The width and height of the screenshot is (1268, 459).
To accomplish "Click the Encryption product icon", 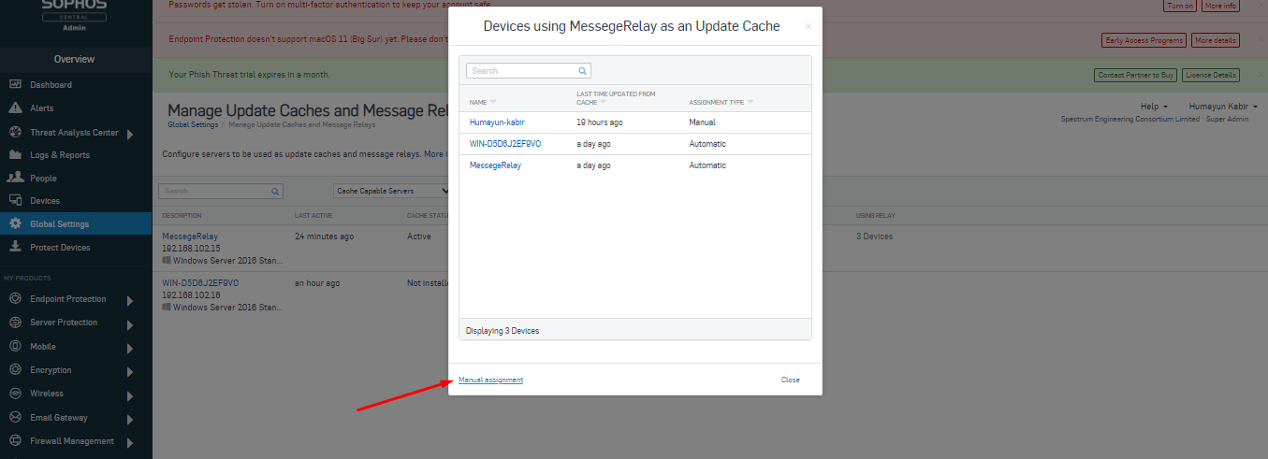I will pyautogui.click(x=15, y=370).
